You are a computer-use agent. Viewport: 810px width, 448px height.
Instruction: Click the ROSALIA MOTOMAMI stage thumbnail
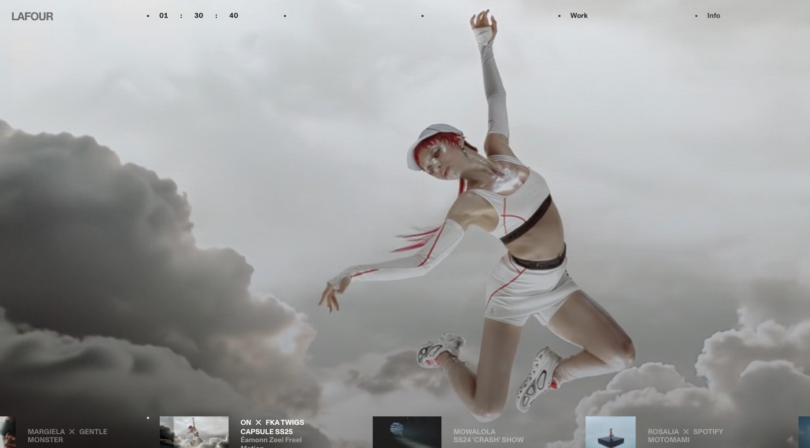click(x=611, y=432)
